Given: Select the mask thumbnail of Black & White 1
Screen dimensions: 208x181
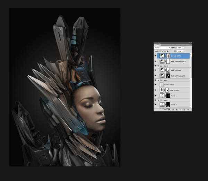Looking at the screenshot, I should [x=168, y=70].
